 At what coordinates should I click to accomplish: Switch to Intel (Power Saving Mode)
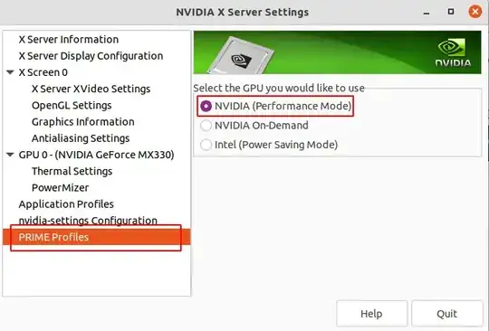(x=206, y=145)
